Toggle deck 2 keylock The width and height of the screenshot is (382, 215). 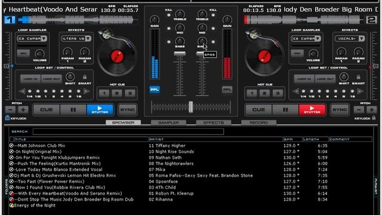click(x=374, y=118)
